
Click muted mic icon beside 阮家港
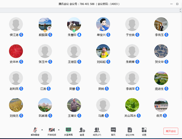pyautogui.click(x=50, y=115)
